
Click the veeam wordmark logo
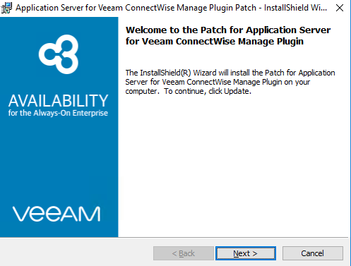[56, 214]
